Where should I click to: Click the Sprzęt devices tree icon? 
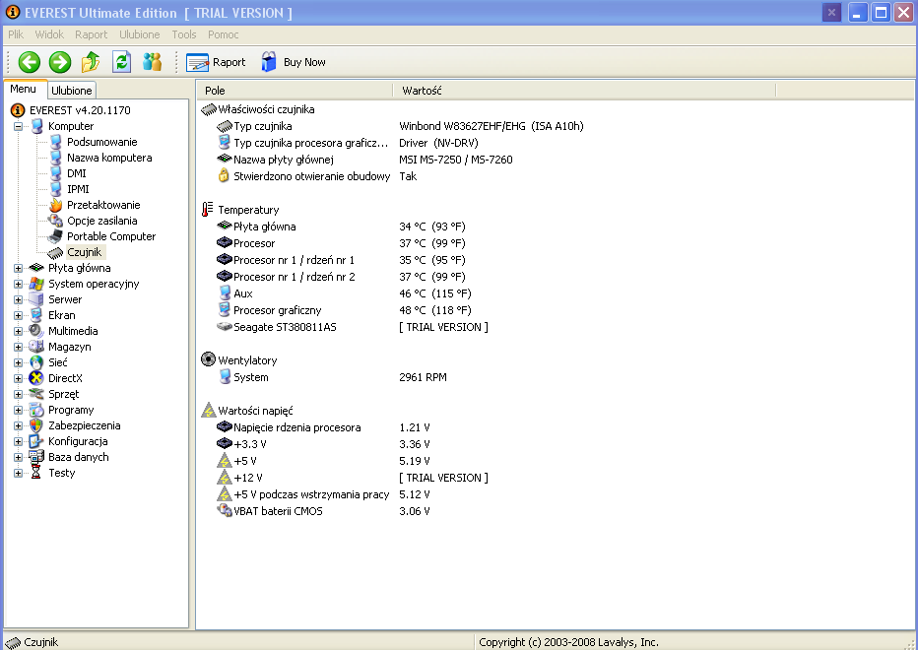[x=36, y=395]
